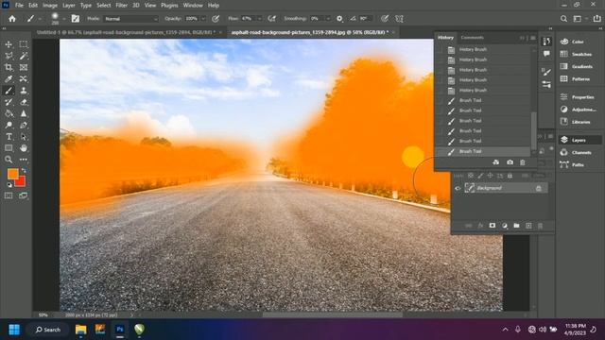Select the Rectangle shape tool
This screenshot has height=340, width=605.
pyautogui.click(x=9, y=148)
